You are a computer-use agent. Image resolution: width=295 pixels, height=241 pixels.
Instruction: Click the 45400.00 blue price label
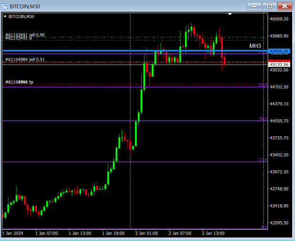click(x=279, y=51)
